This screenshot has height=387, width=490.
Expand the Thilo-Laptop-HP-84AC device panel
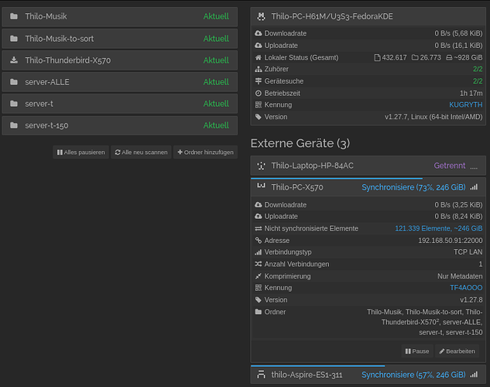tap(368, 166)
